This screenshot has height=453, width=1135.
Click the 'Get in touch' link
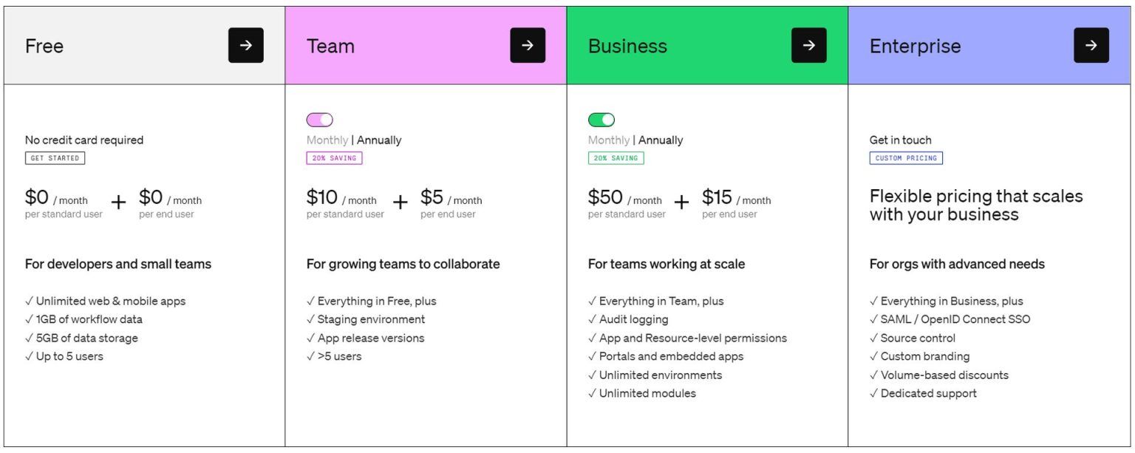pos(899,140)
